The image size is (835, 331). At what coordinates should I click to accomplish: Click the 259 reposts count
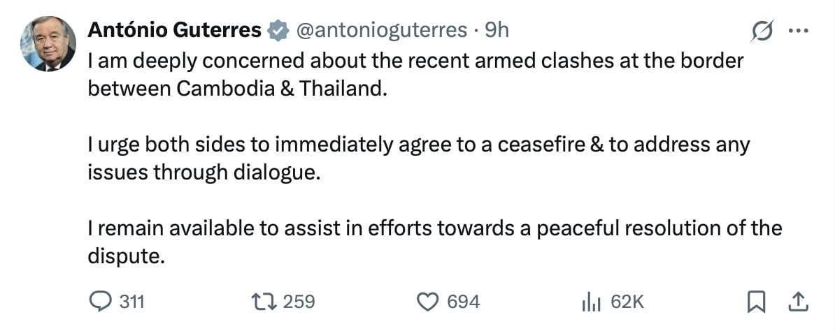[x=299, y=302]
